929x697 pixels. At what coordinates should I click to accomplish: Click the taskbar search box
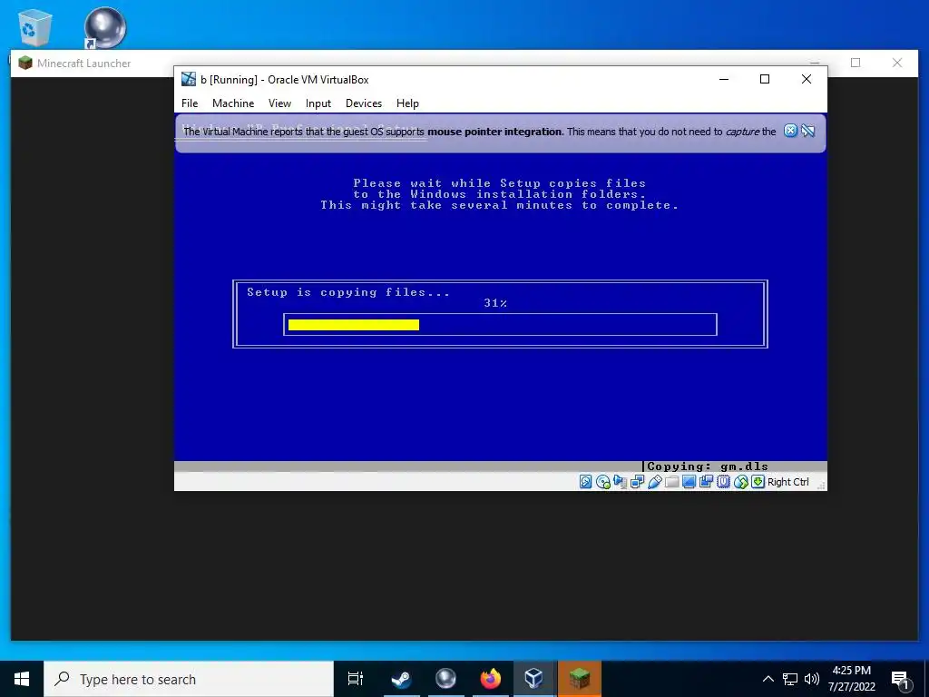pyautogui.click(x=189, y=679)
